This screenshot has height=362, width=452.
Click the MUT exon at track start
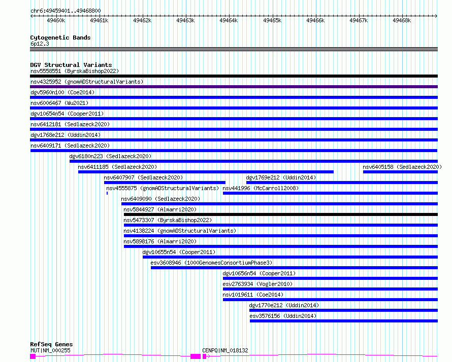33,356
